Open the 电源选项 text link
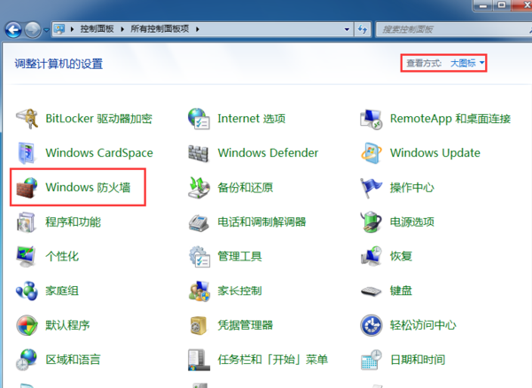 (412, 222)
